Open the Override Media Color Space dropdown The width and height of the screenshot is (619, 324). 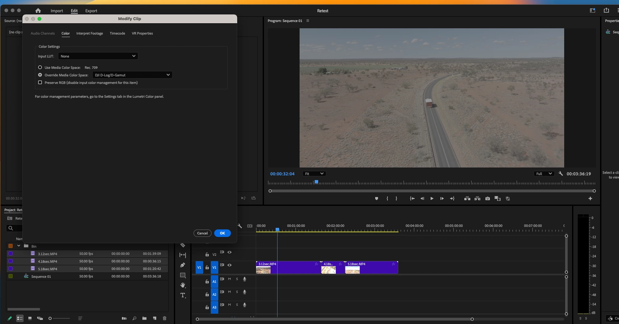[x=132, y=75]
